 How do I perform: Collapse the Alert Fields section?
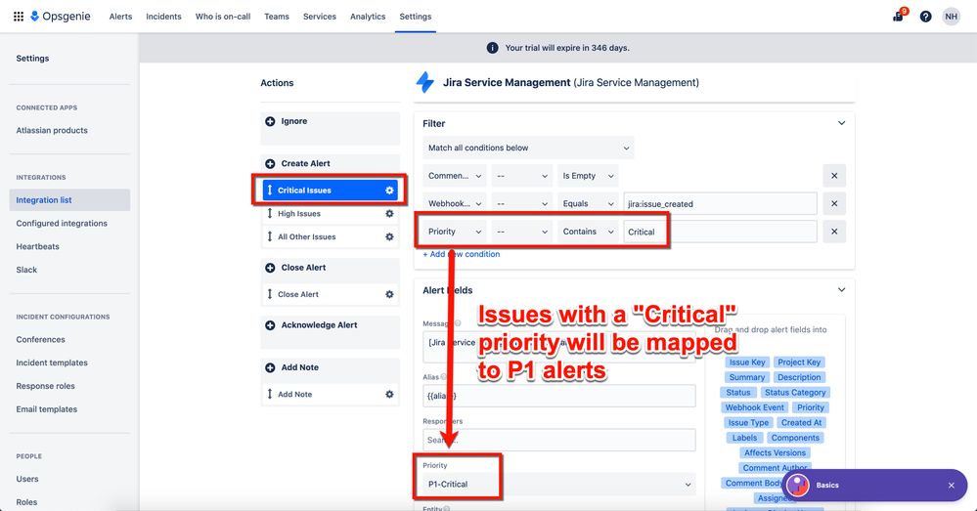pyautogui.click(x=841, y=290)
